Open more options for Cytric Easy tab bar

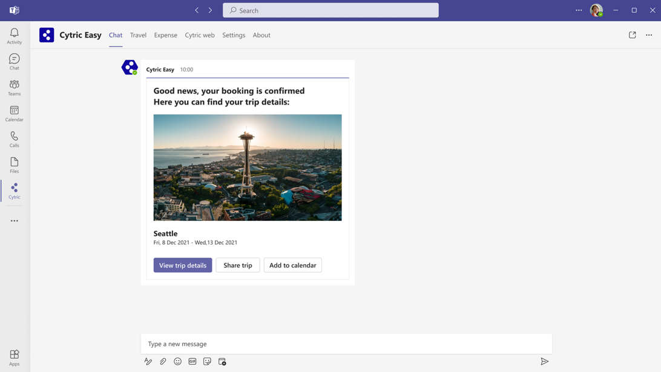649,35
